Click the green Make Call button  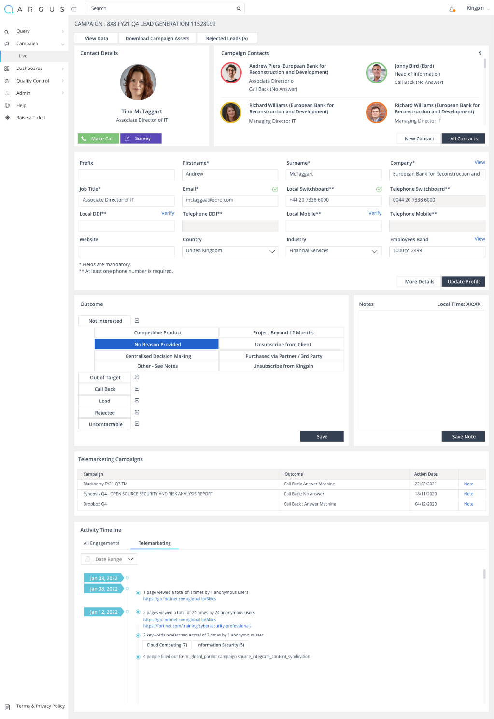pos(99,138)
